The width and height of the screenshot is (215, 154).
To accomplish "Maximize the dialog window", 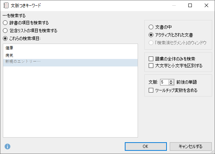I will 190,5.
